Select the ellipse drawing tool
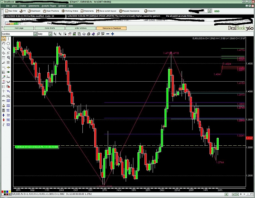 click(8, 43)
